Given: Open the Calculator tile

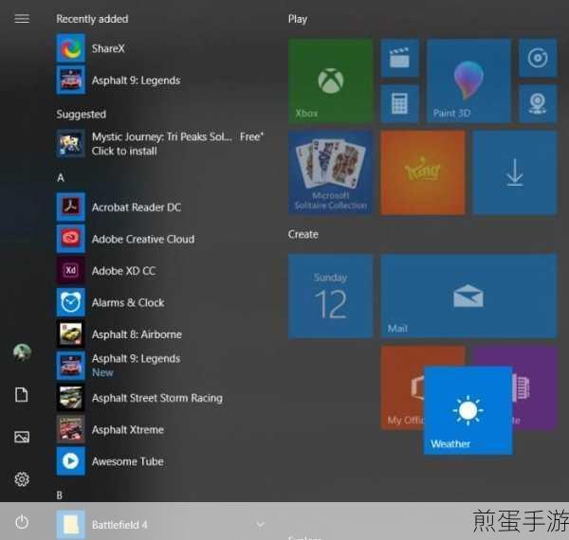Looking at the screenshot, I should click(x=399, y=104).
